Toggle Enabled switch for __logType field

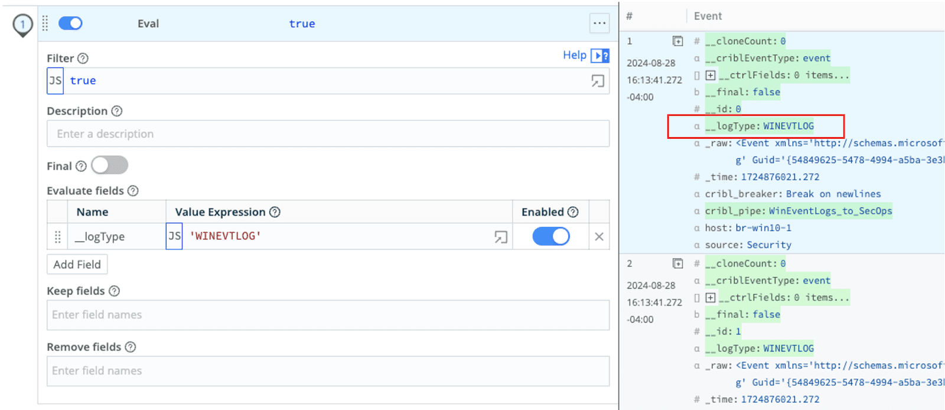pos(550,236)
